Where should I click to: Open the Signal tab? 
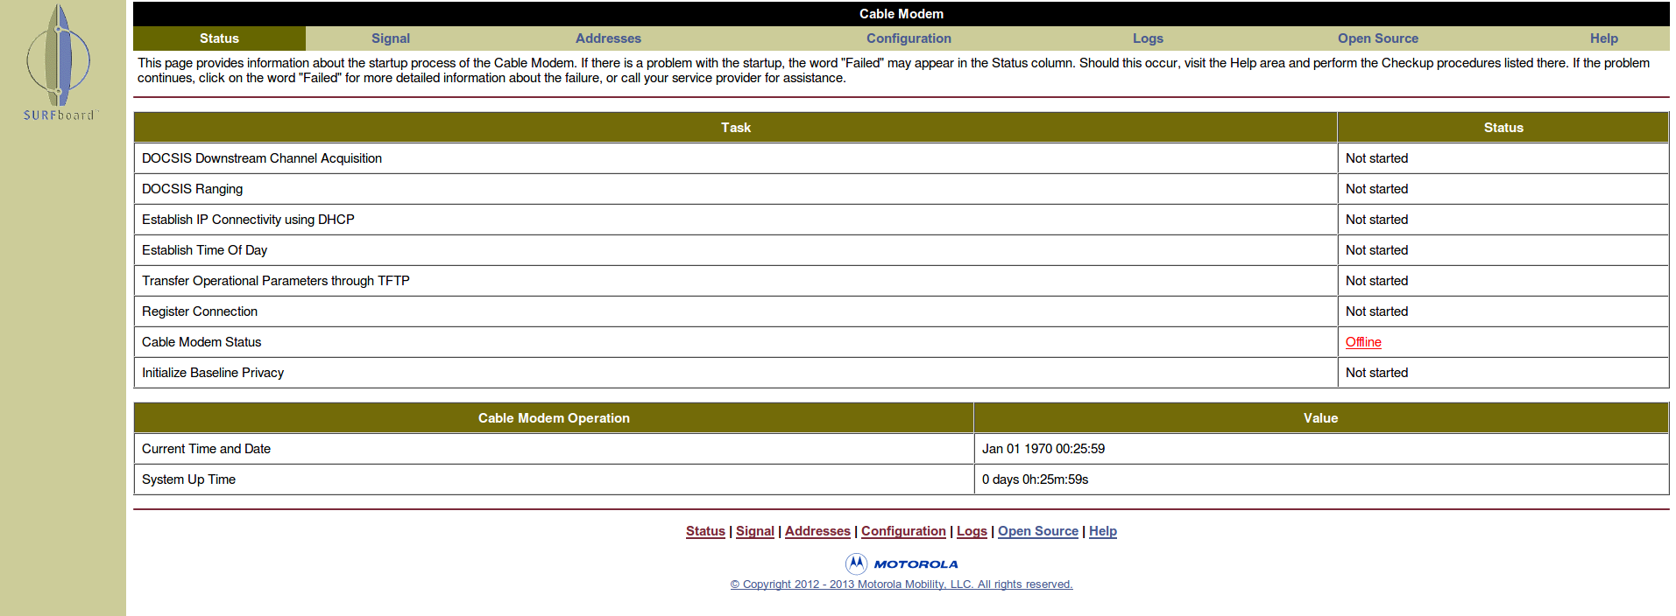390,38
